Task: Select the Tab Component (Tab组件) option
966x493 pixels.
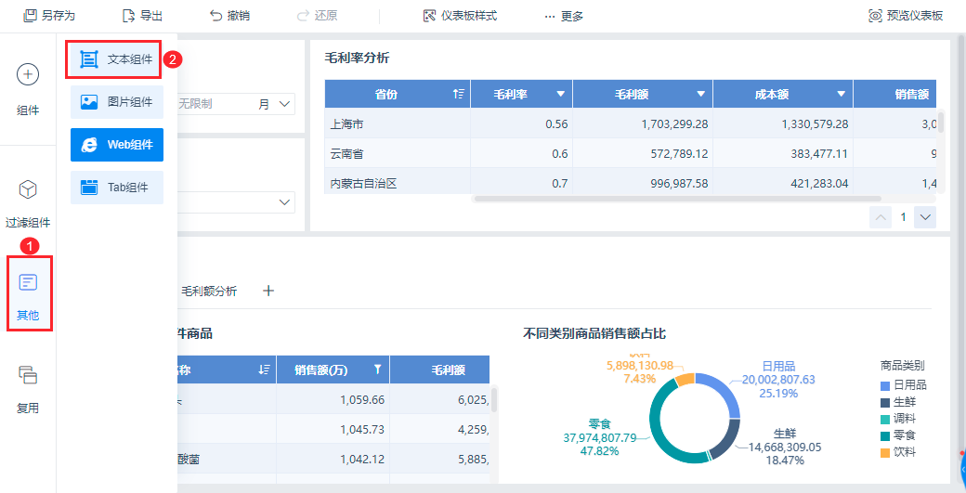Action: coord(116,188)
